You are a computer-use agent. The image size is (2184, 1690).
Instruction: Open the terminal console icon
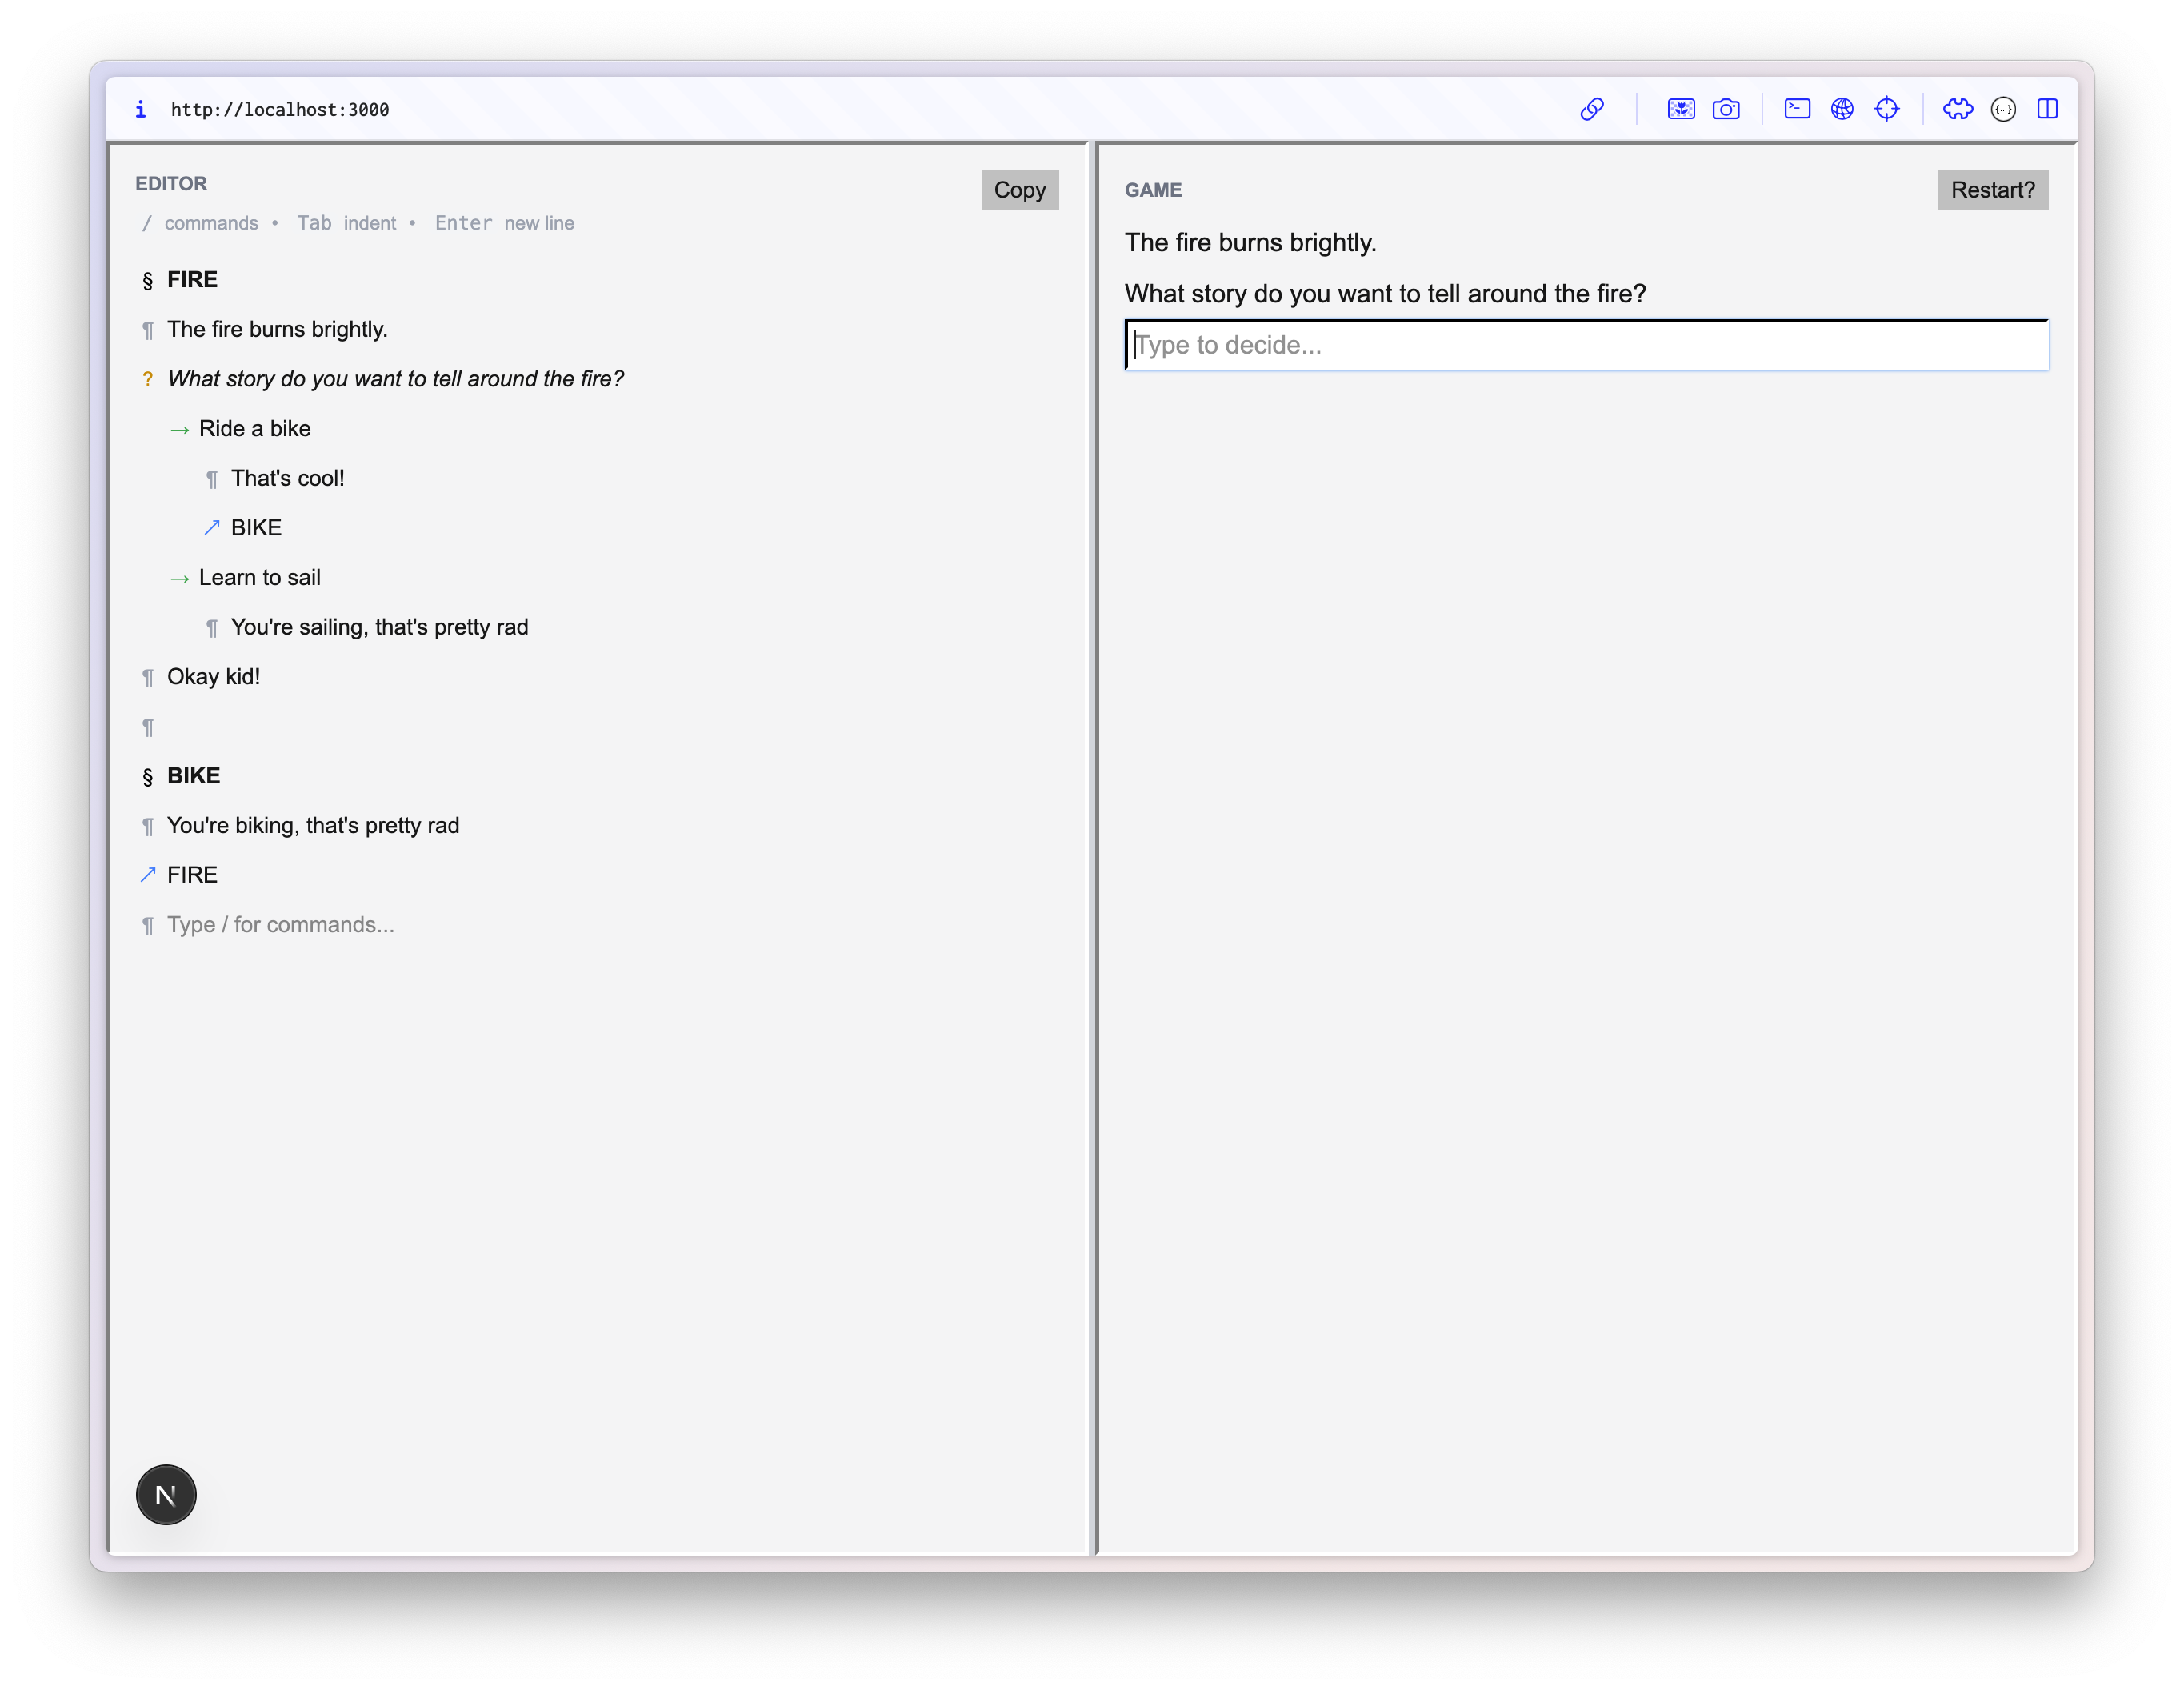point(1797,109)
